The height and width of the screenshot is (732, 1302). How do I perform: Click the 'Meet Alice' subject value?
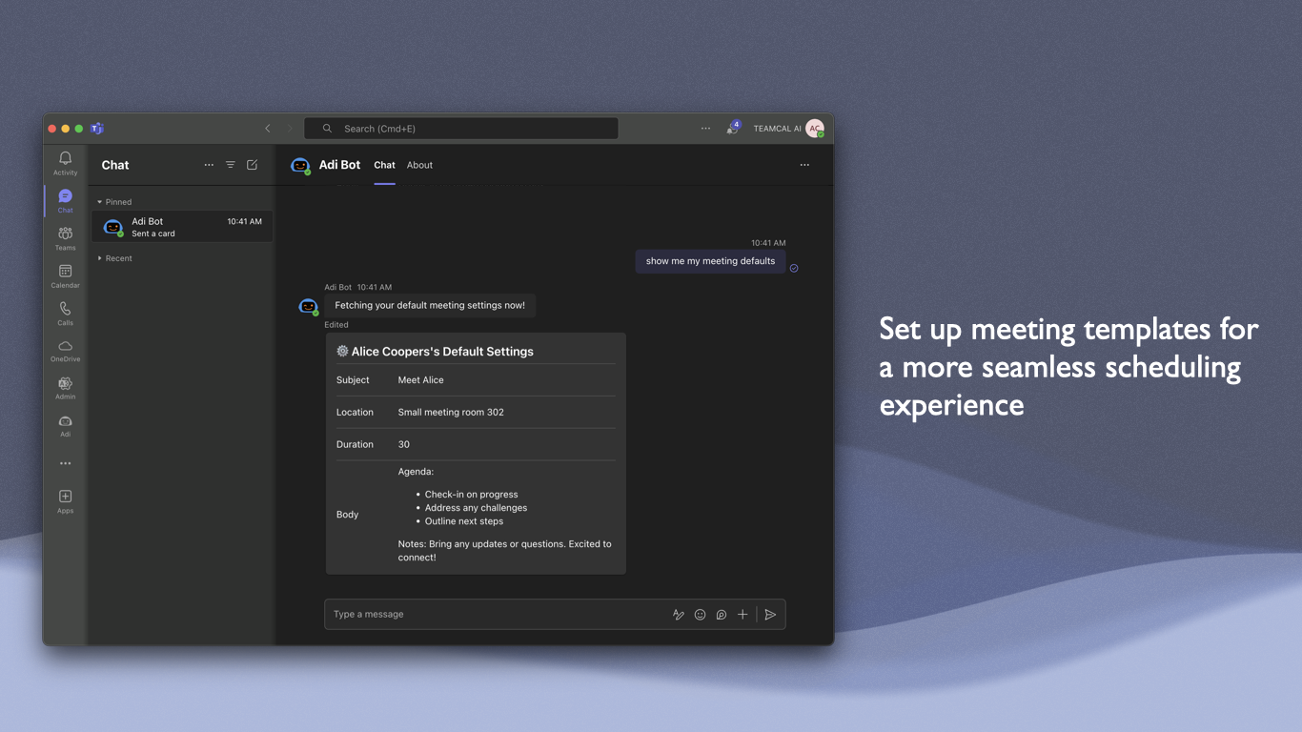420,380
